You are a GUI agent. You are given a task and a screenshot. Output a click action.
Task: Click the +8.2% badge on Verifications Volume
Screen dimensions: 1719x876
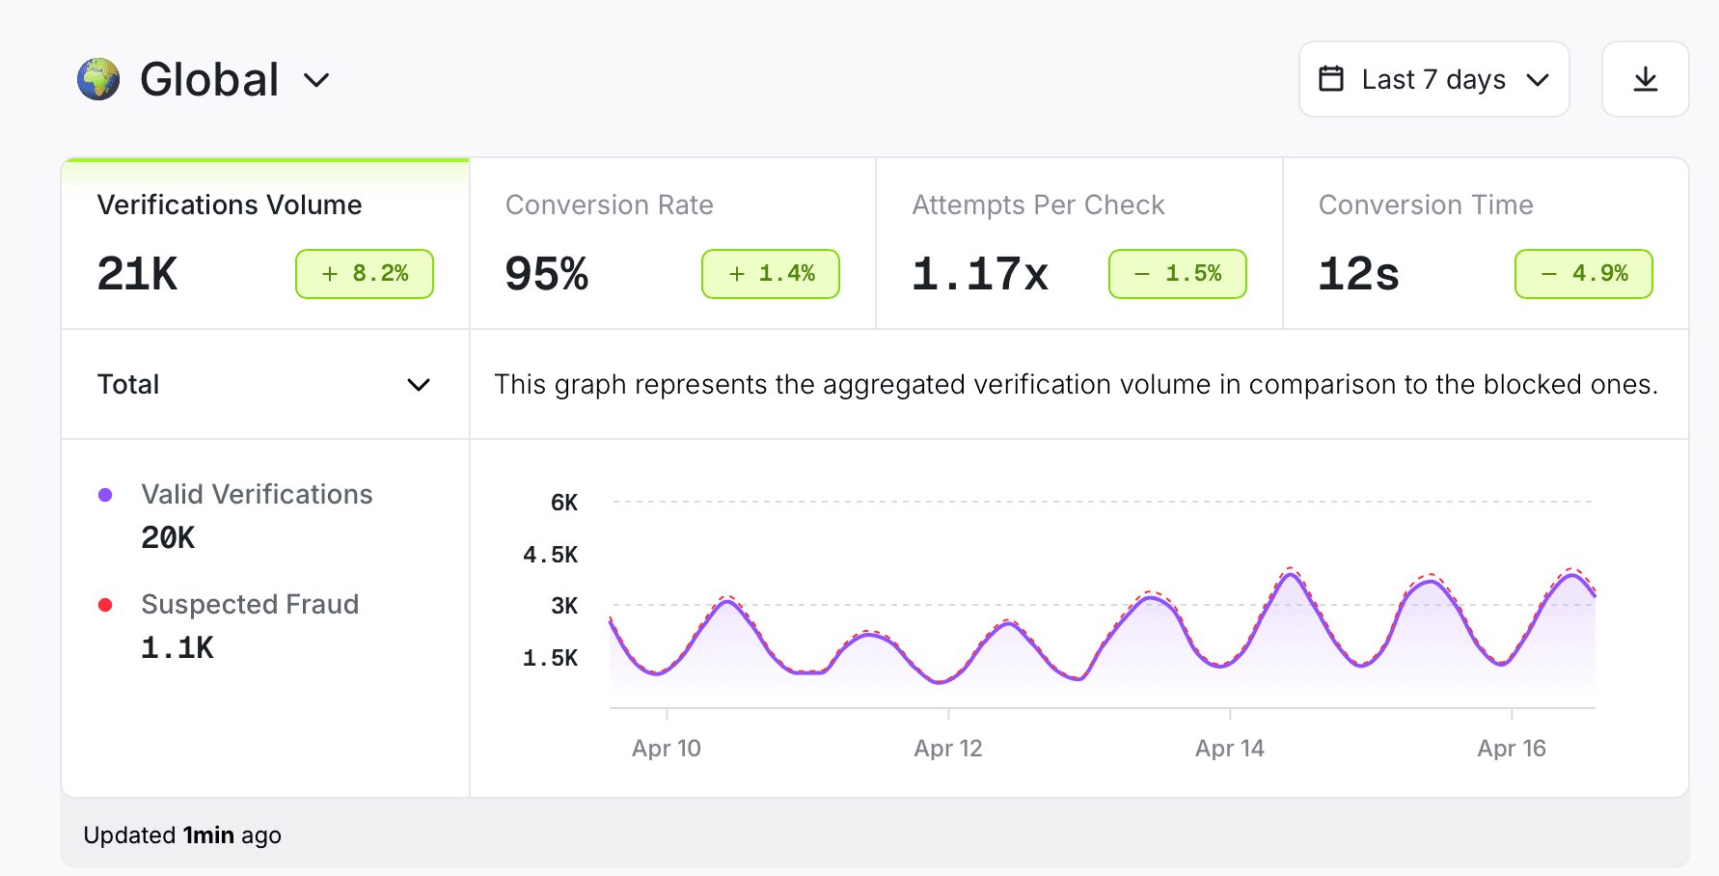tap(364, 273)
